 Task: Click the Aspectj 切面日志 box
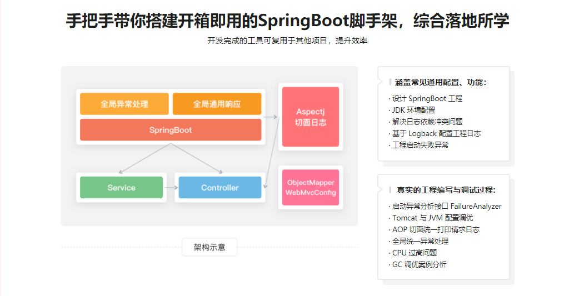pyautogui.click(x=311, y=117)
